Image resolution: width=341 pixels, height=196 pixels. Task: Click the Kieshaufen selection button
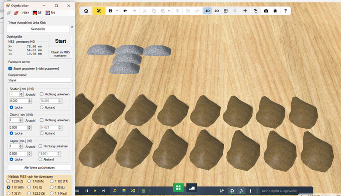coord(38,29)
